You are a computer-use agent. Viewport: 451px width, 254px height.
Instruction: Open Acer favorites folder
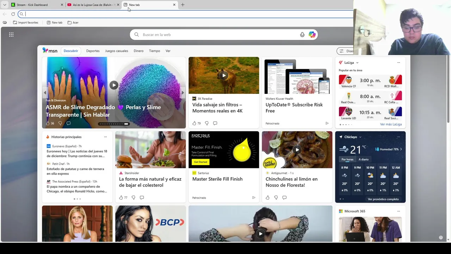tap(73, 23)
